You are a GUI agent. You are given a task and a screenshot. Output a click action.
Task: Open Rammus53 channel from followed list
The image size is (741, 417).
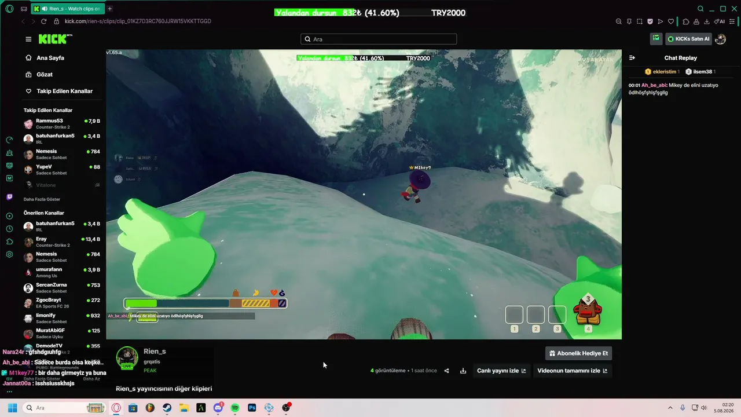pyautogui.click(x=62, y=123)
